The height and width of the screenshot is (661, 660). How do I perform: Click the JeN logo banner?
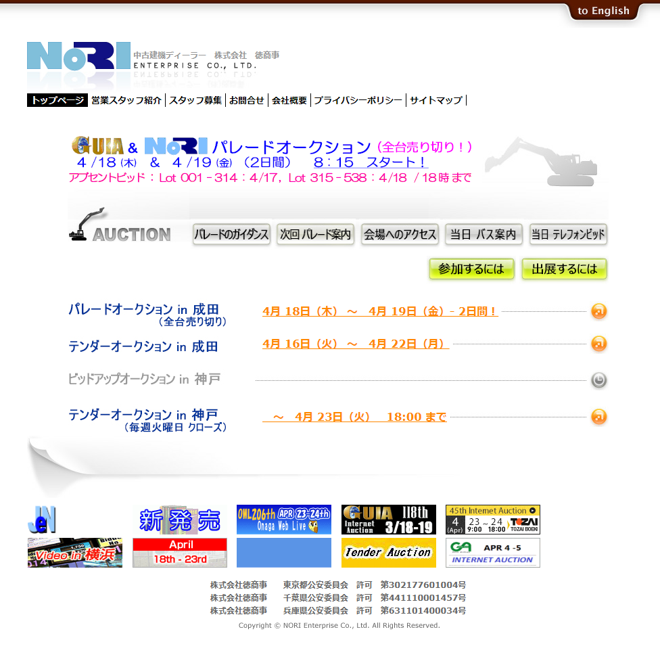(x=42, y=520)
